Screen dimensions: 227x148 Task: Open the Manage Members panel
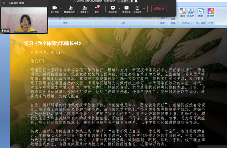click(70, 8)
